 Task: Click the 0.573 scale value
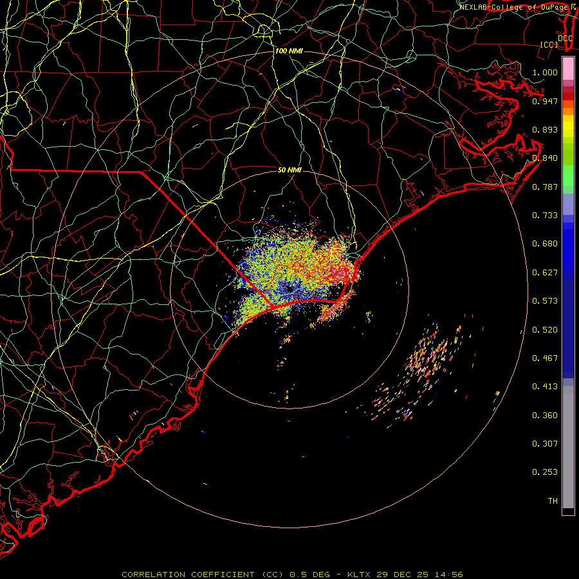[545, 301]
